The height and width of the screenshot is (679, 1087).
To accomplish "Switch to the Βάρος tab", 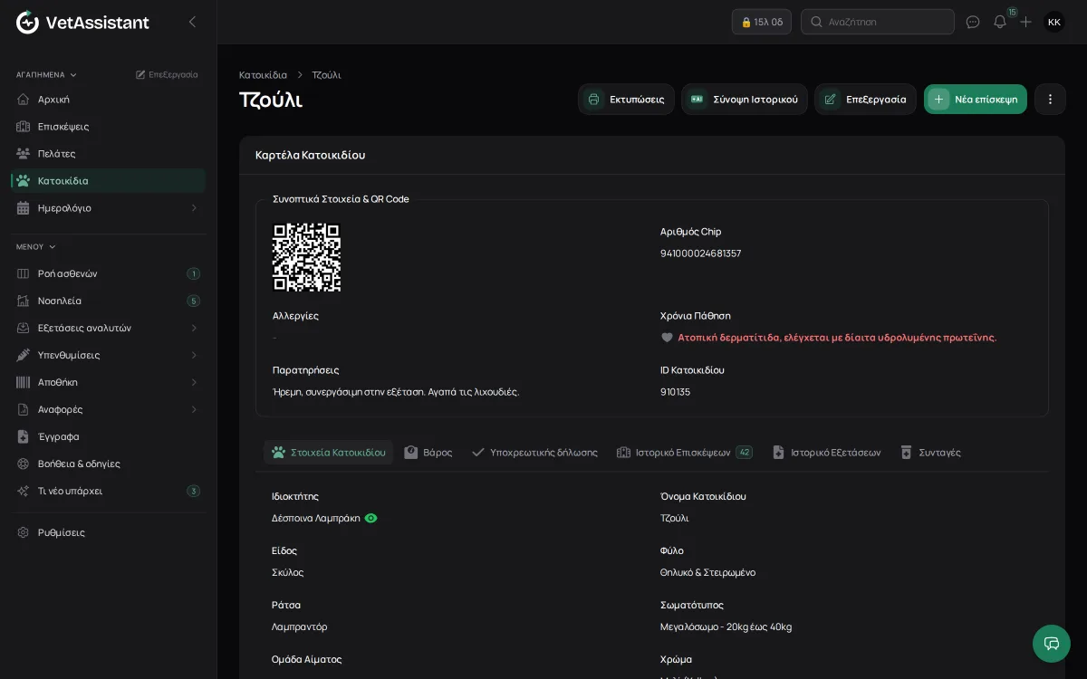I will point(428,452).
